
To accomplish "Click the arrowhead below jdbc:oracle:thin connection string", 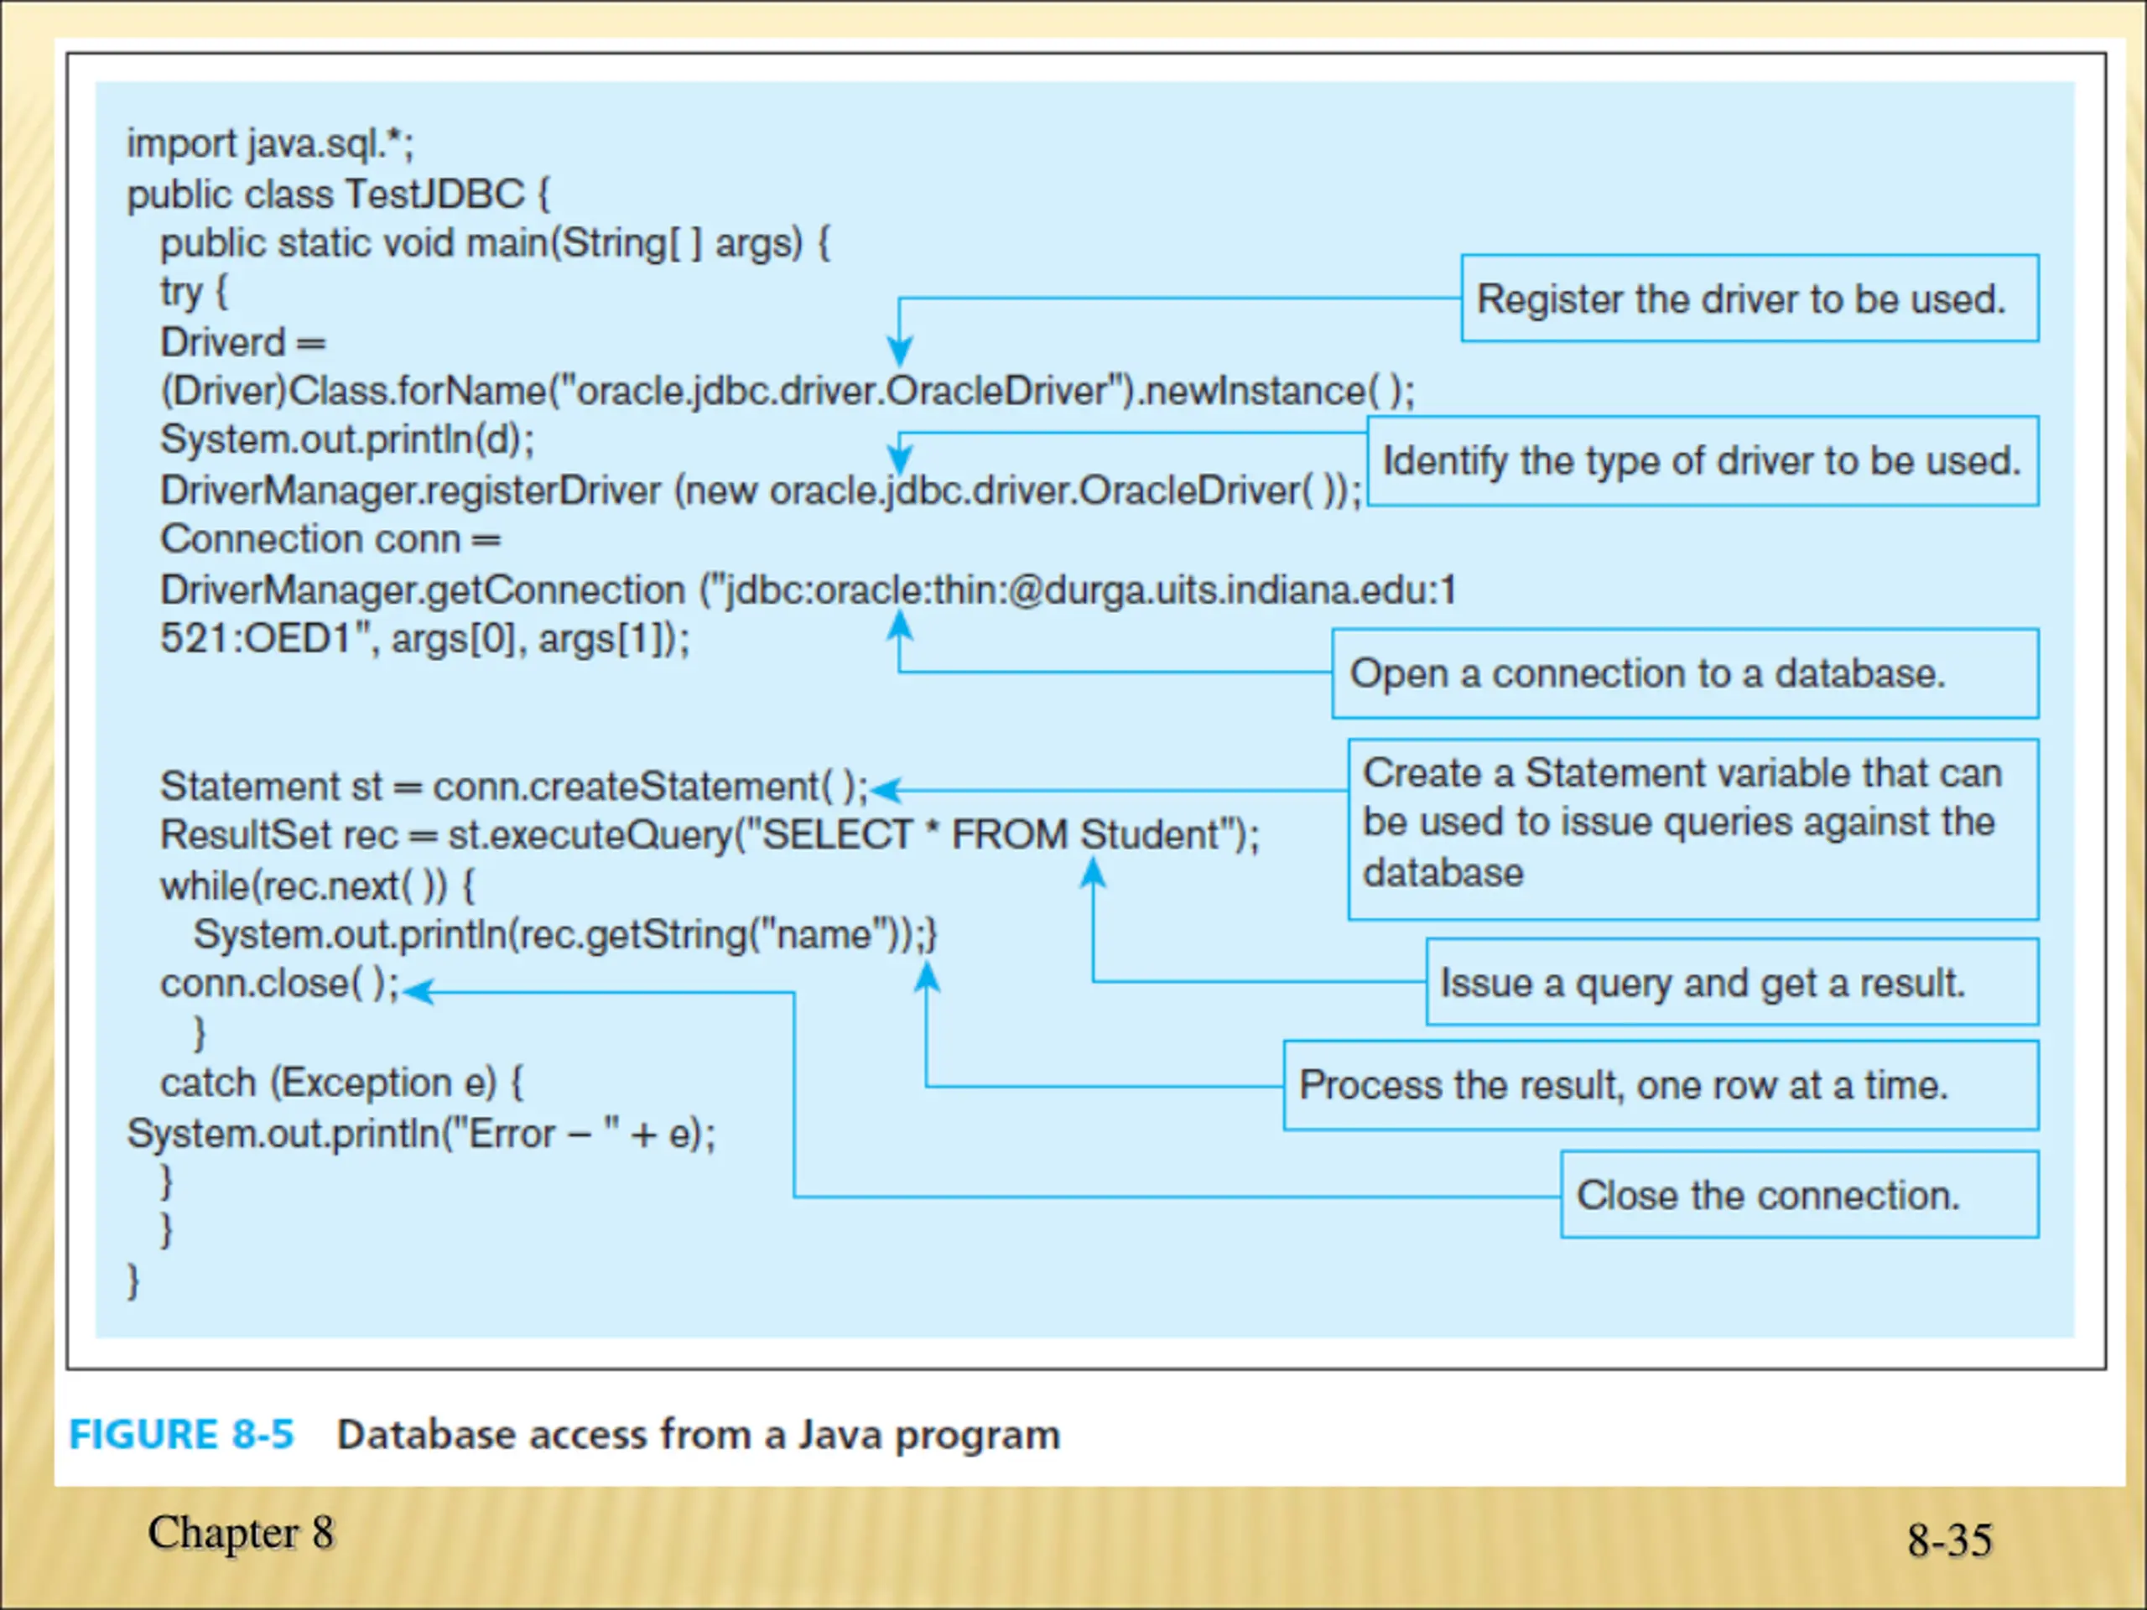I will point(900,624).
